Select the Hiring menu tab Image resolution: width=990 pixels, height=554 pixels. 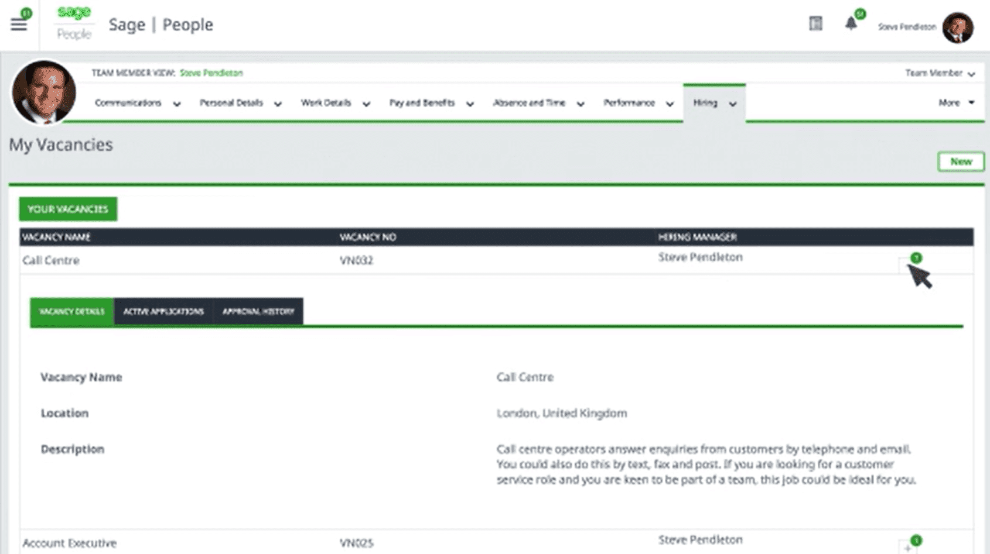point(714,103)
